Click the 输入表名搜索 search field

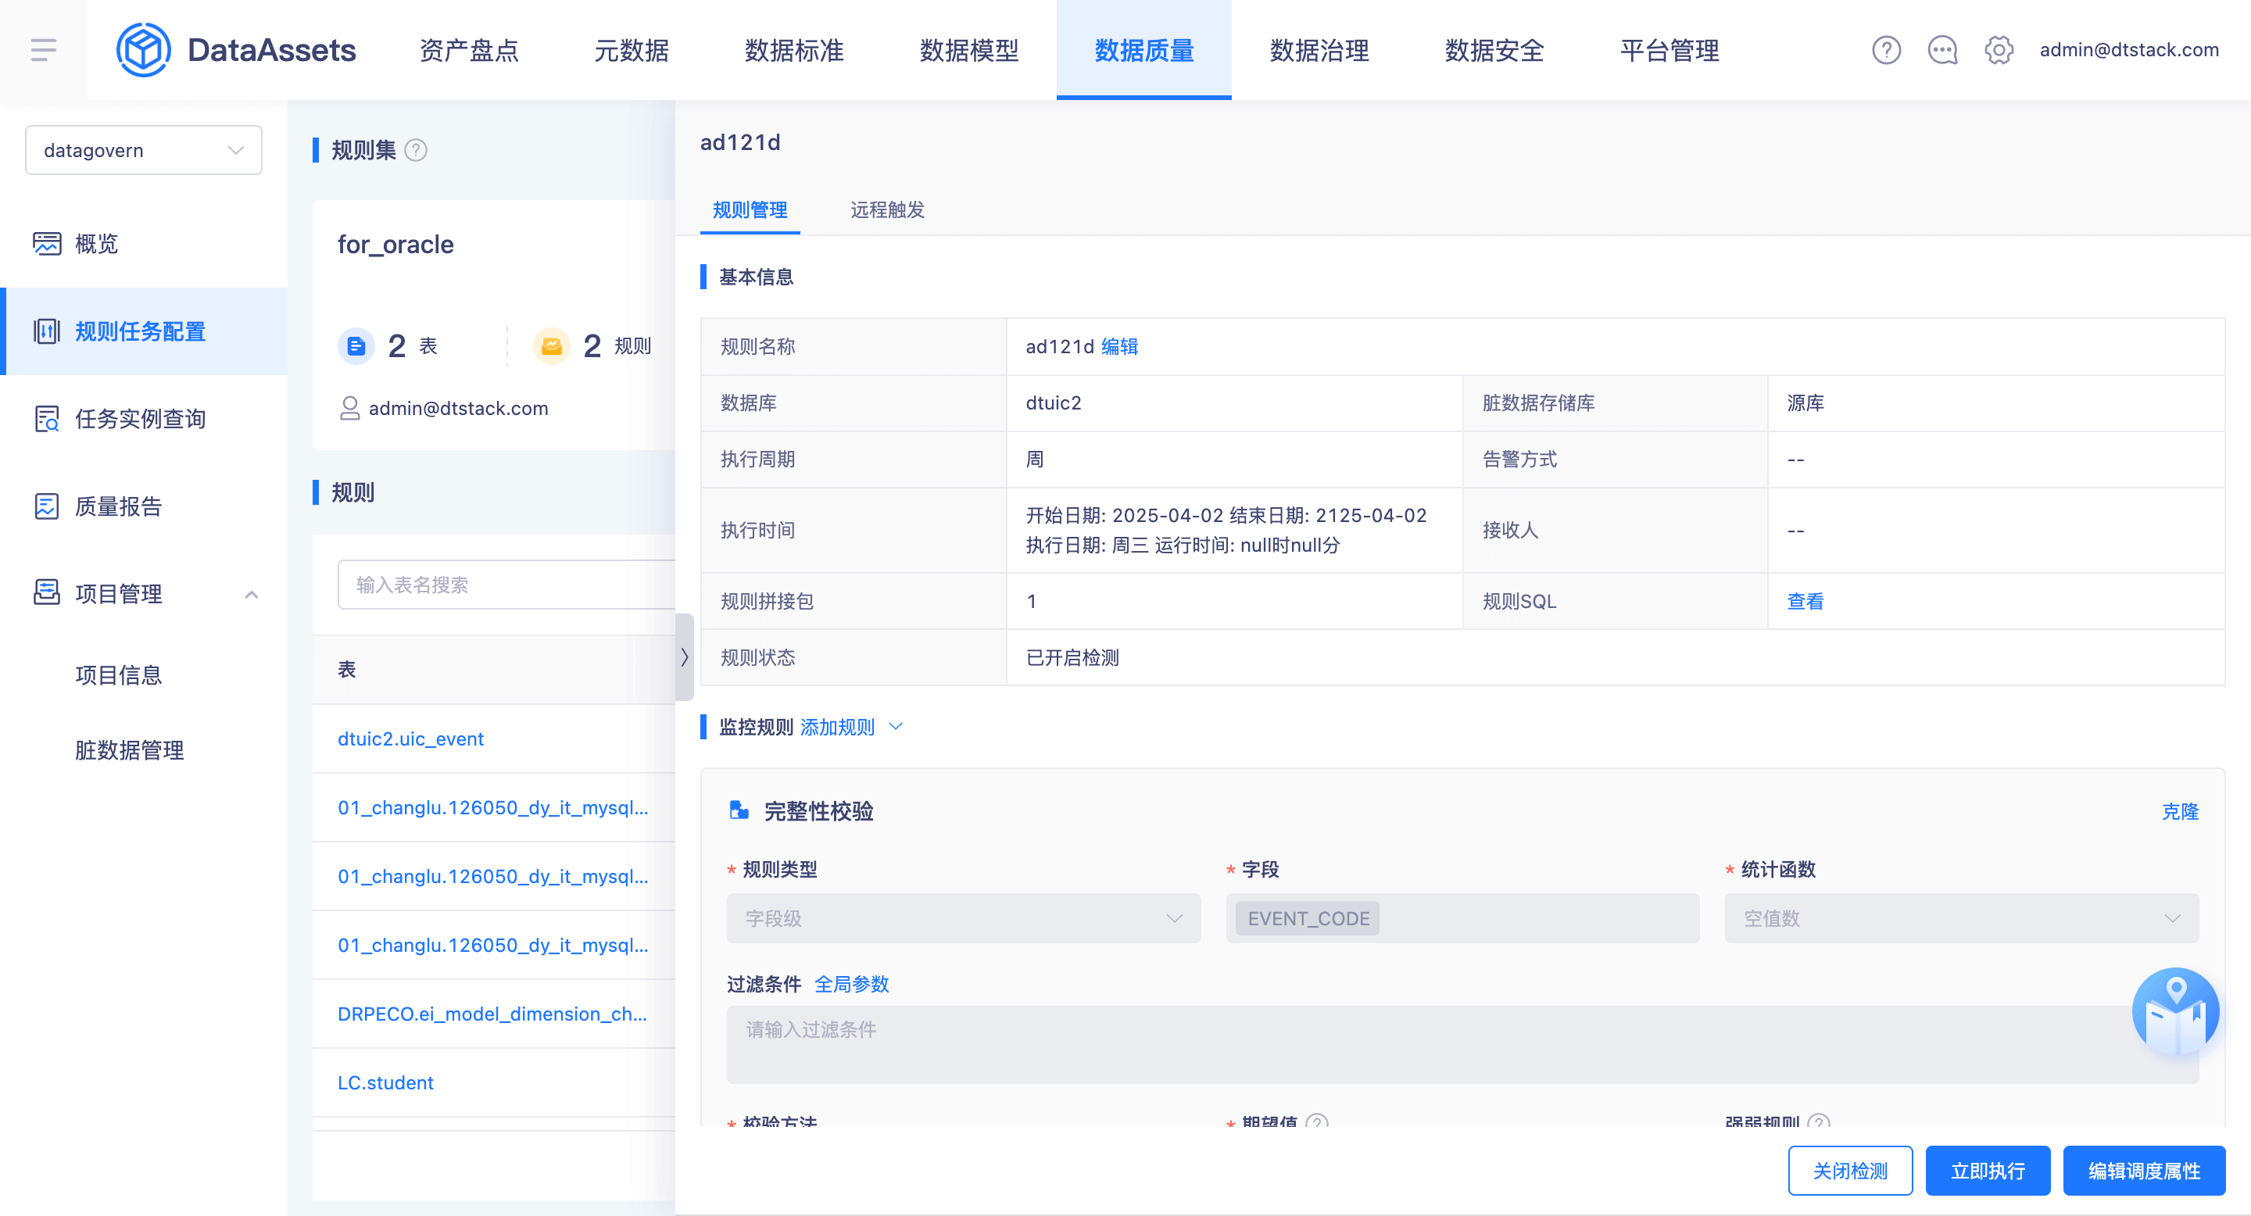(506, 585)
